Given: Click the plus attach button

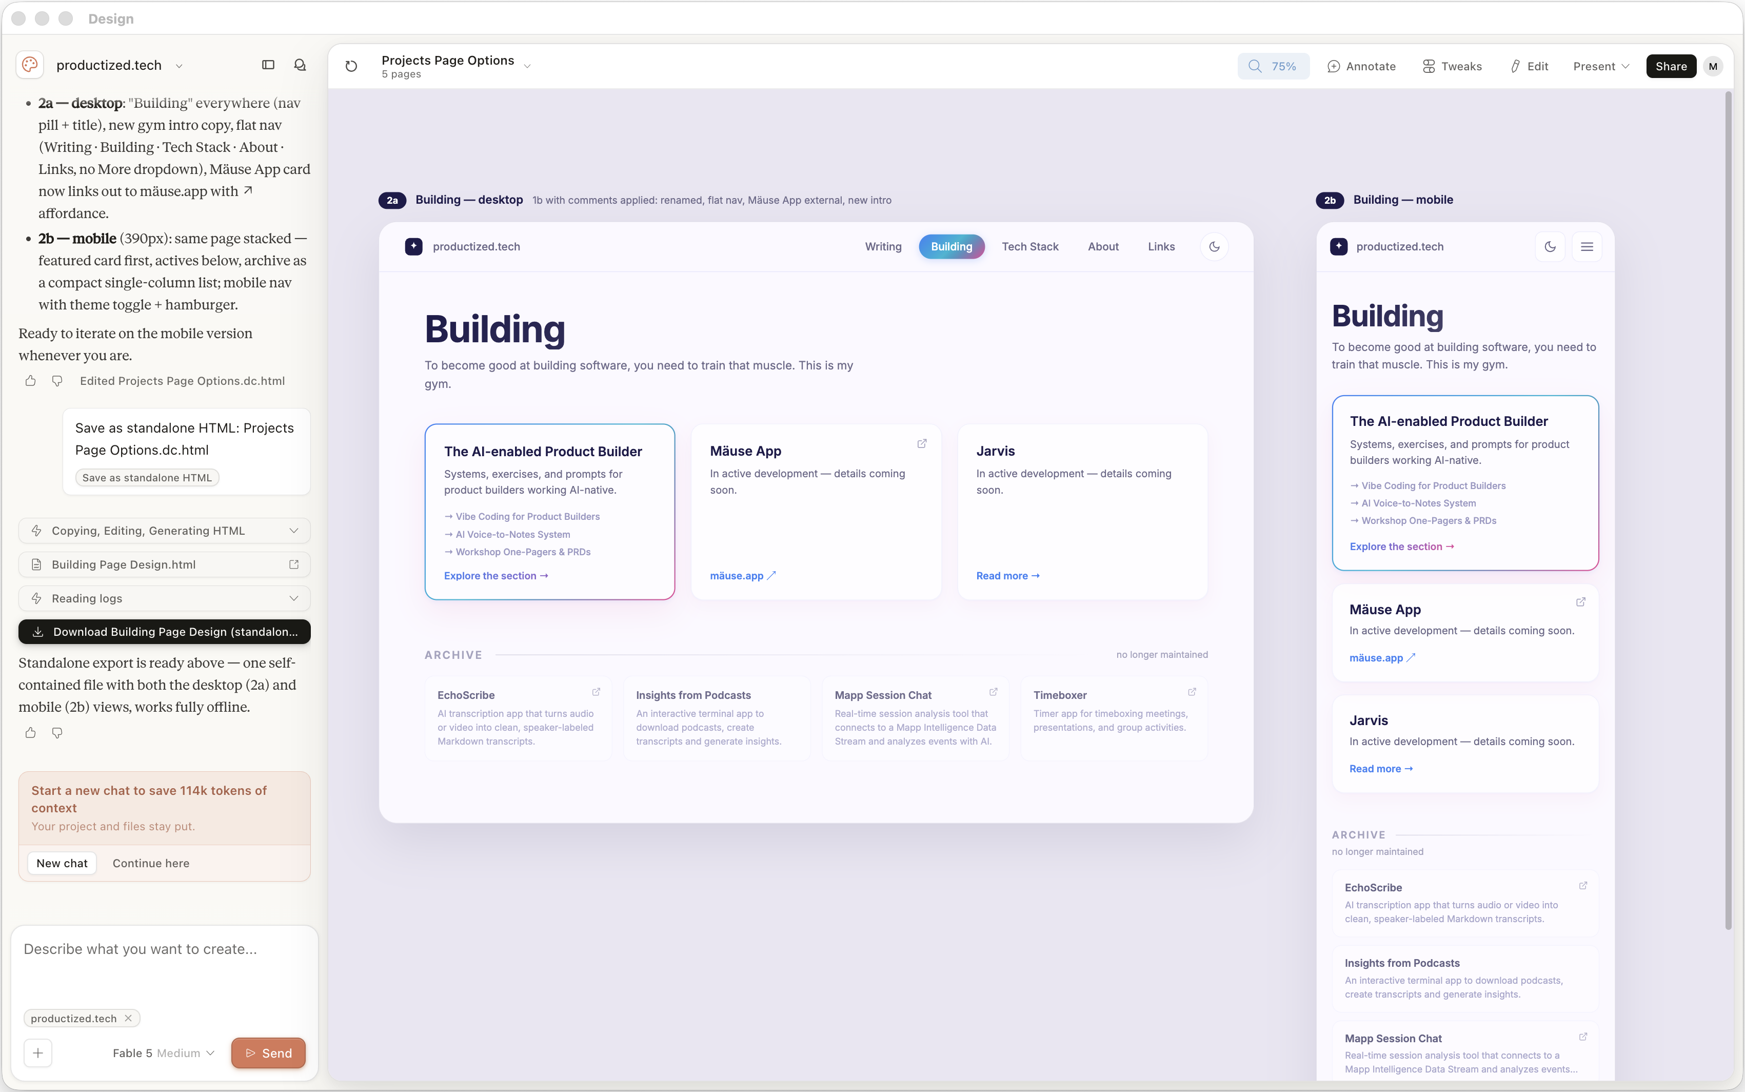Looking at the screenshot, I should [x=38, y=1053].
